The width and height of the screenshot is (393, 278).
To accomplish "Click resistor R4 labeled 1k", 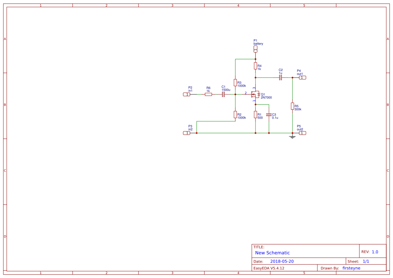I will 256,65.
